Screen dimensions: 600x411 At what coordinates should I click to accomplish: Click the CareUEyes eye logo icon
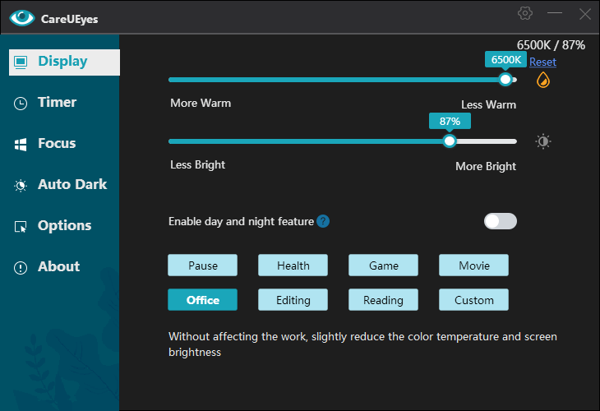pos(22,17)
